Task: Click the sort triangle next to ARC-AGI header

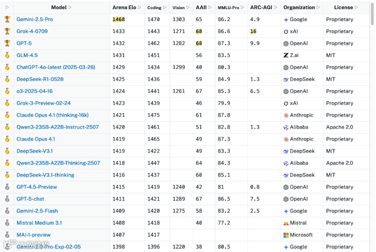Action: click(x=276, y=7)
